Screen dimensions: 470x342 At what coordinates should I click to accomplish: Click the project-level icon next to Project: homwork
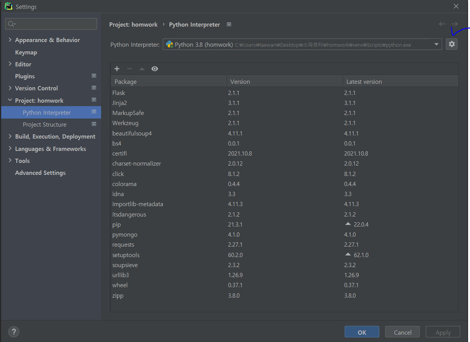[x=94, y=100]
